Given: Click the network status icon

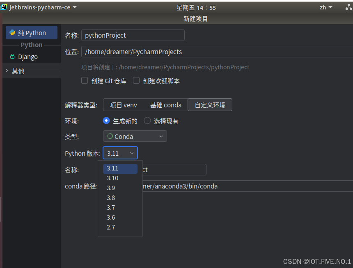Looking at the screenshot, I should pyautogui.click(x=348, y=7).
